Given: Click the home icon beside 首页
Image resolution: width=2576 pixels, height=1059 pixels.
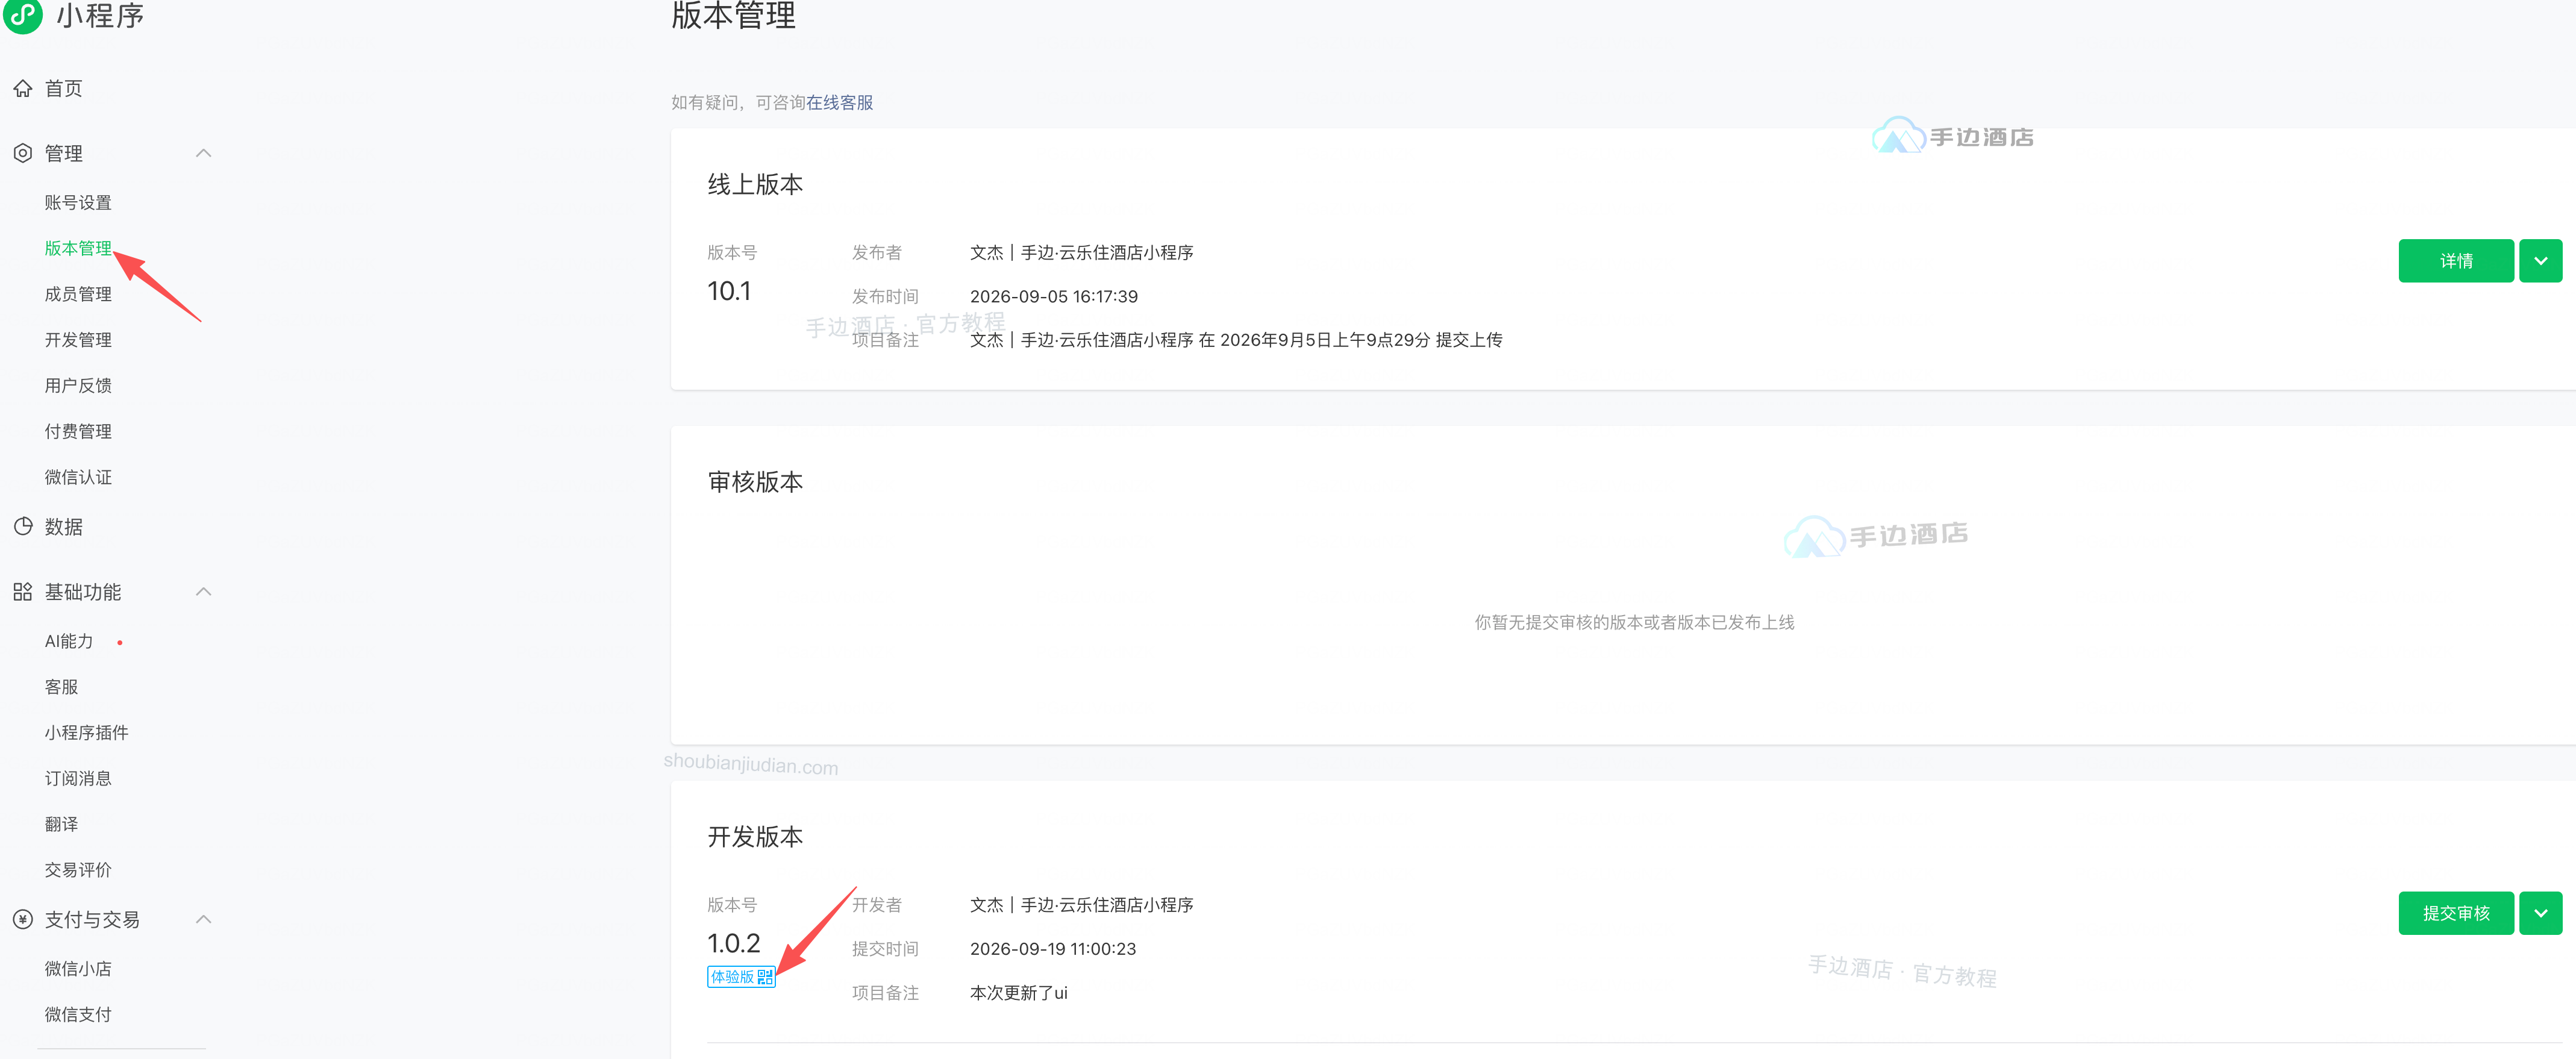Looking at the screenshot, I should (23, 89).
